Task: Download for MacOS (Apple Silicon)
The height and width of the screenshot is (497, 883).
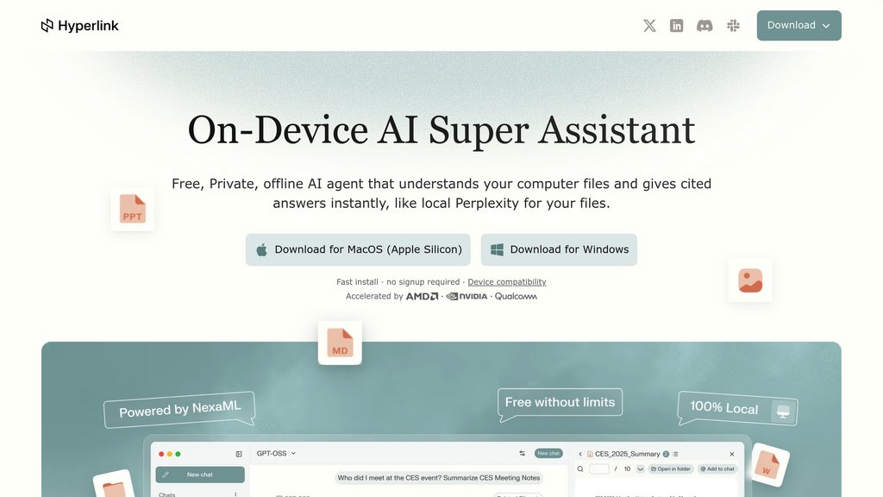Action: coord(358,249)
